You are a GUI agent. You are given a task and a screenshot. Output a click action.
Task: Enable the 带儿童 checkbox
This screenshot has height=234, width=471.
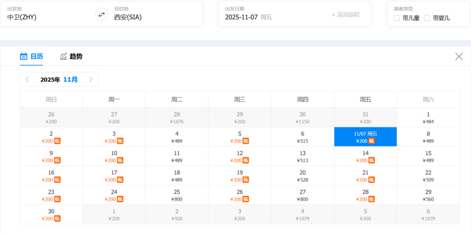tap(396, 18)
